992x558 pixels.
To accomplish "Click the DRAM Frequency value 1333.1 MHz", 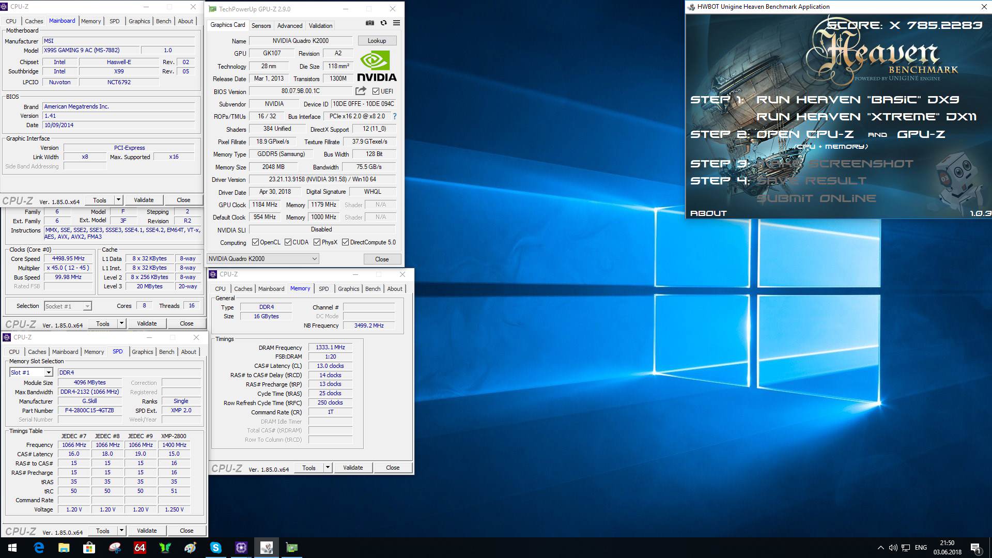I will tap(330, 348).
